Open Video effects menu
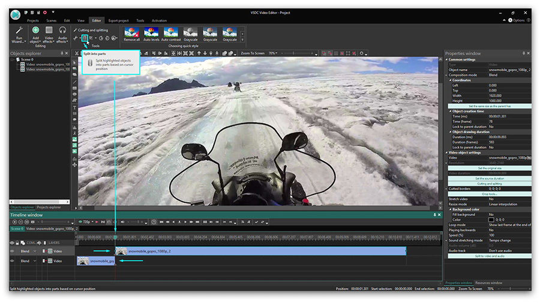Image resolution: width=540 pixels, height=306 pixels. click(49, 35)
